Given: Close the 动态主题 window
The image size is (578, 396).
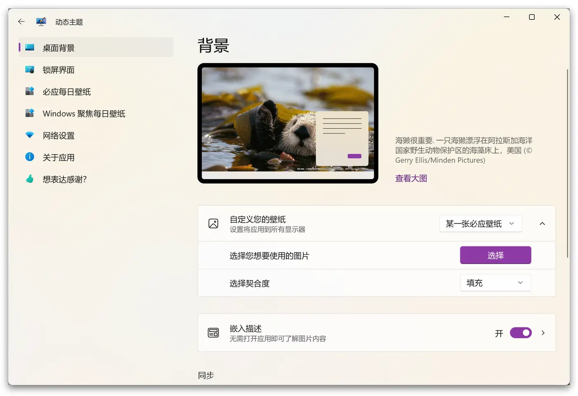Looking at the screenshot, I should (557, 17).
